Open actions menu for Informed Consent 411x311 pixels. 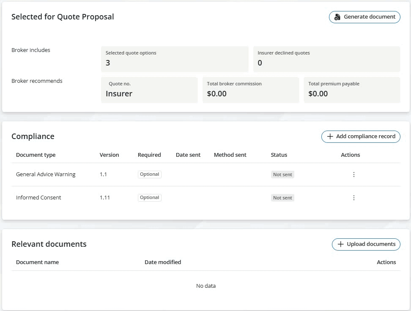[x=354, y=198]
